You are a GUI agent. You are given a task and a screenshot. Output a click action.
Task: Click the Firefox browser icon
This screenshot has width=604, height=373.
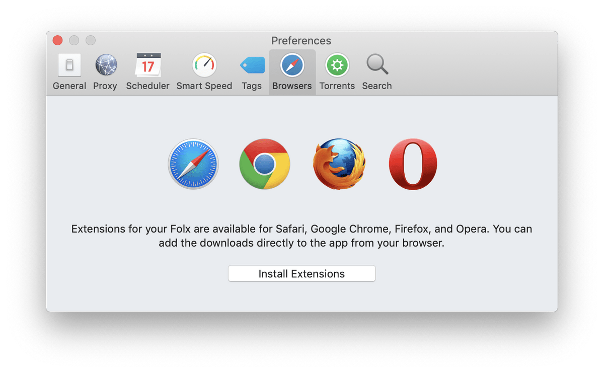(x=339, y=164)
